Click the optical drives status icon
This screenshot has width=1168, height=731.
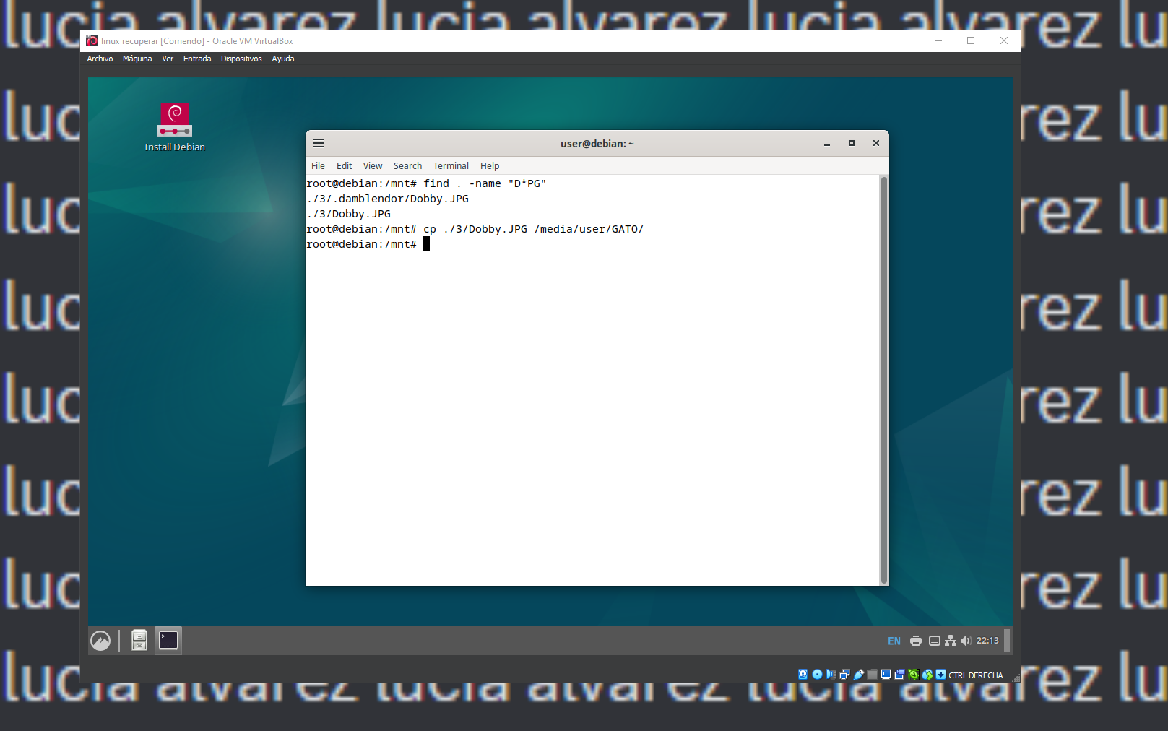click(817, 674)
